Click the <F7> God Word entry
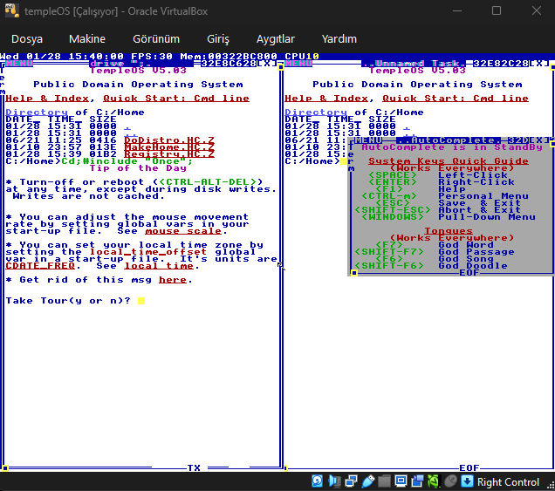Viewport: 555px width, 491px height. pos(389,245)
